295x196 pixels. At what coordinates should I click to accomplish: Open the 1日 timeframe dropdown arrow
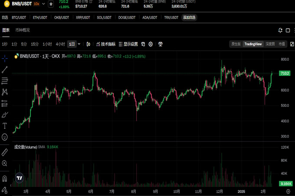79,44
